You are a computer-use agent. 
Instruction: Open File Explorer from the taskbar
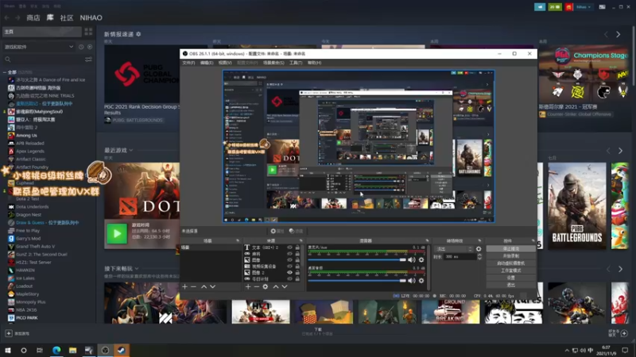(72, 350)
